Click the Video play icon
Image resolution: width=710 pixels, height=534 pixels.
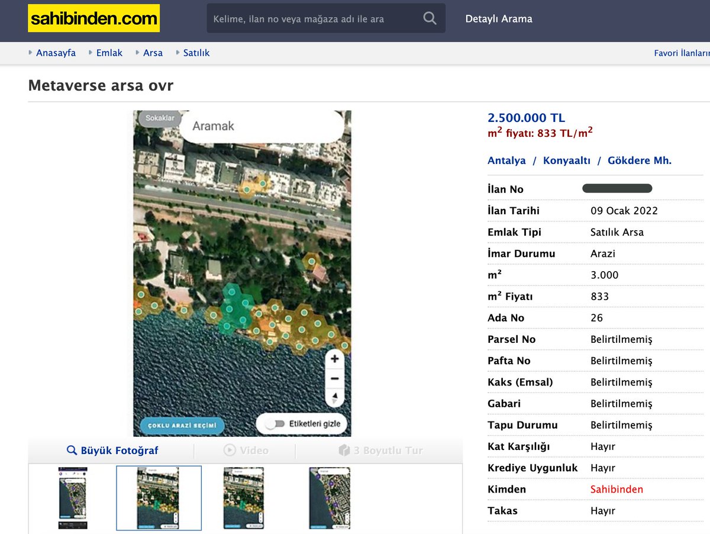230,451
